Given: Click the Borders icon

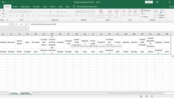Looking at the screenshot, I should click(x=23, y=16).
